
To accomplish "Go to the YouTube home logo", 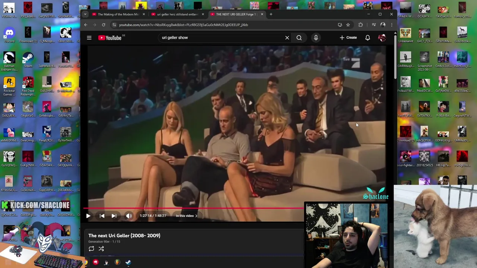I will 110,38.
